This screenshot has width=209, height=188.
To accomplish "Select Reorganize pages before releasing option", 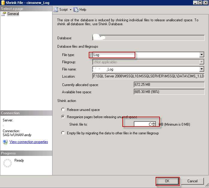I will pos(63,117).
